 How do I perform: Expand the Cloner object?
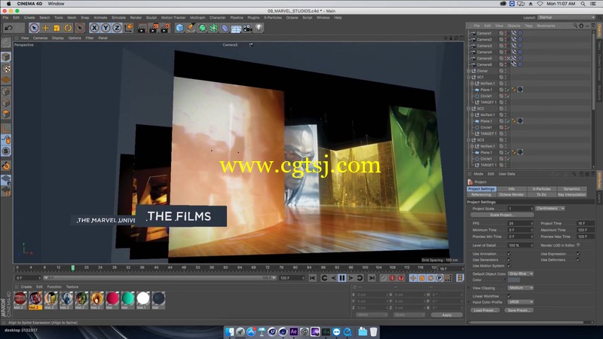click(x=468, y=71)
